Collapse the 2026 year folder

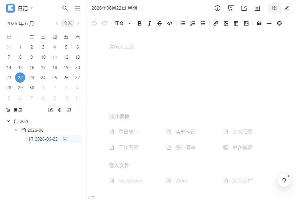(x=8, y=121)
